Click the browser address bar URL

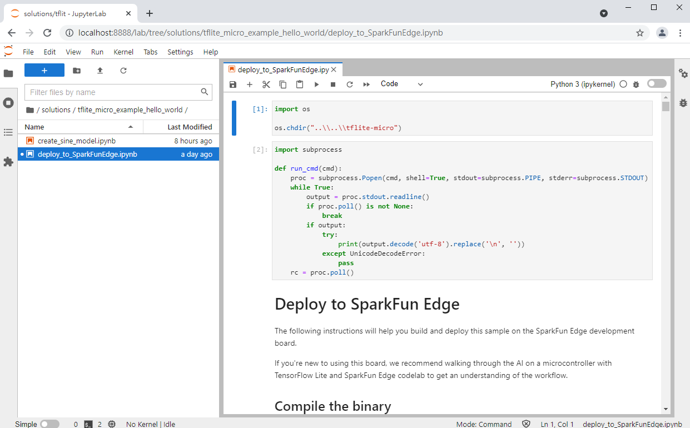[261, 33]
